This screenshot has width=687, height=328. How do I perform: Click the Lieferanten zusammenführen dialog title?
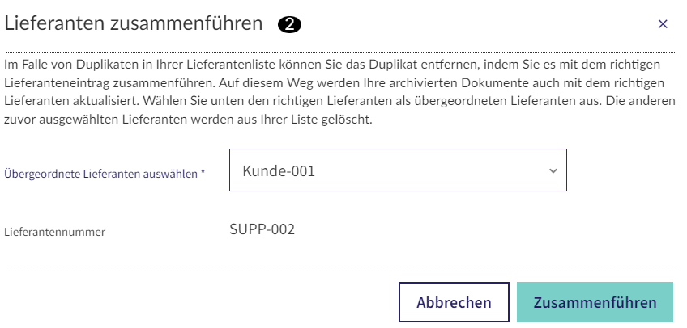134,23
